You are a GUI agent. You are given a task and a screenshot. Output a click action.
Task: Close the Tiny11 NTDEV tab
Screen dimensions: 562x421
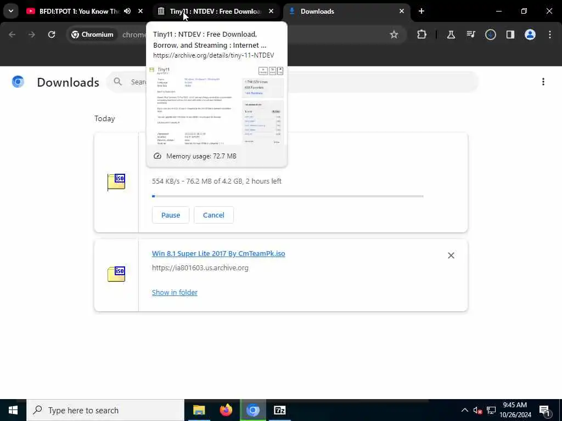[271, 11]
